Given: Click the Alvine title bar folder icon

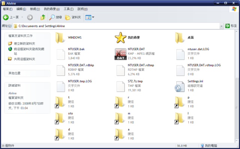Looking at the screenshot, I should tap(3, 3).
